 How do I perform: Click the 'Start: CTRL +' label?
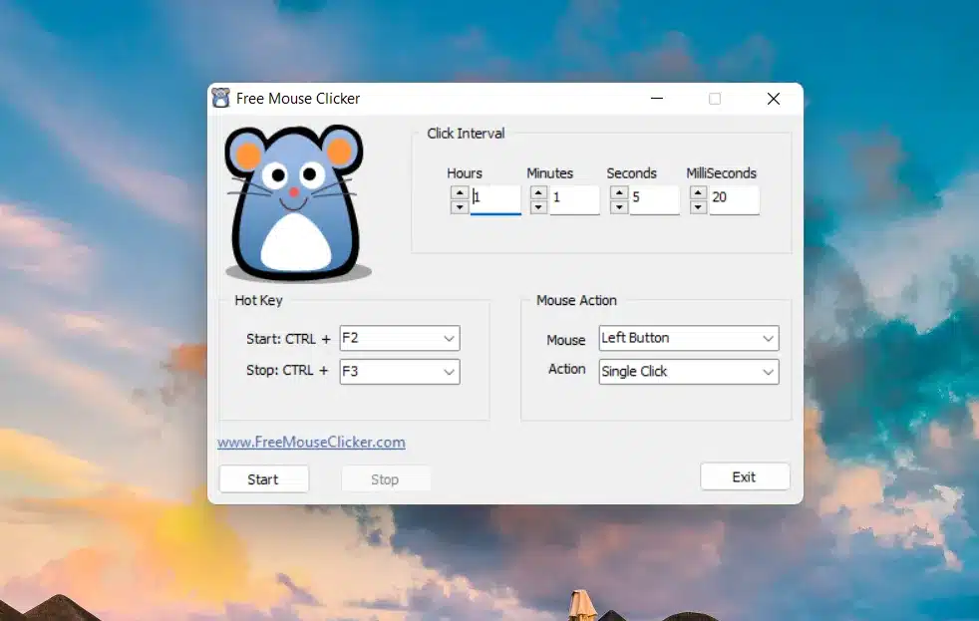click(x=288, y=339)
